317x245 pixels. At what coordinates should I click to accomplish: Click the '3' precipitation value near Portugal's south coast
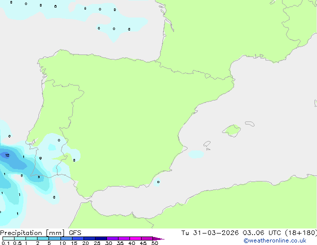pyautogui.click(x=38, y=177)
